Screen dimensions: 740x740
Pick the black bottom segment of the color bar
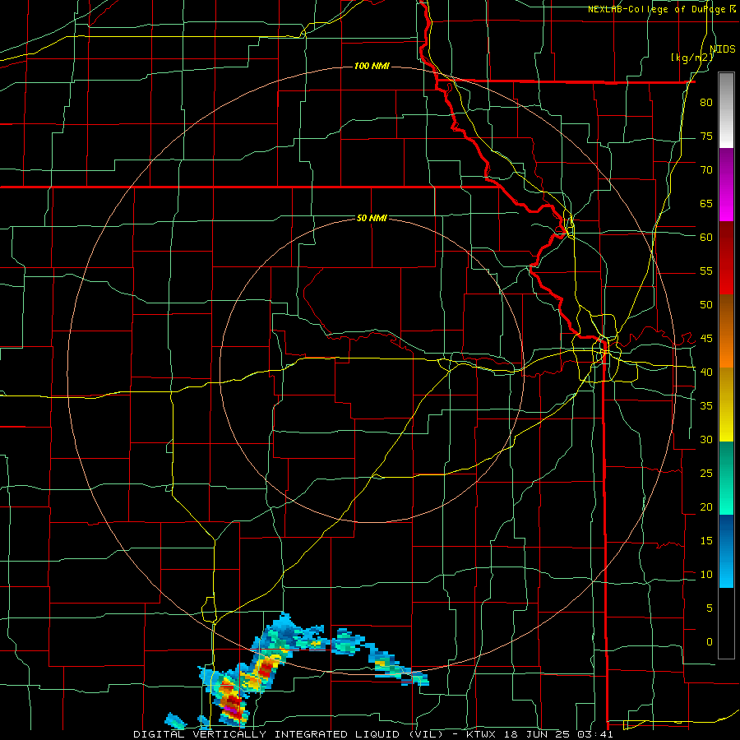tap(726, 623)
